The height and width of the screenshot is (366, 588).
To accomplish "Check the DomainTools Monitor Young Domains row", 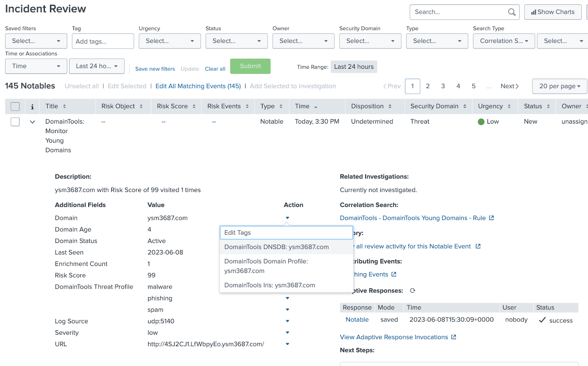I will [15, 122].
